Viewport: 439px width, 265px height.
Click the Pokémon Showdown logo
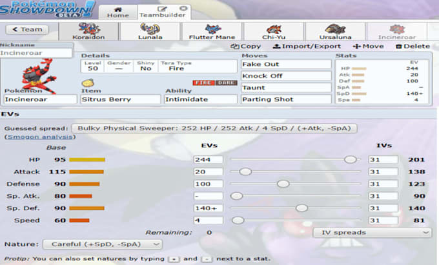pos(47,9)
